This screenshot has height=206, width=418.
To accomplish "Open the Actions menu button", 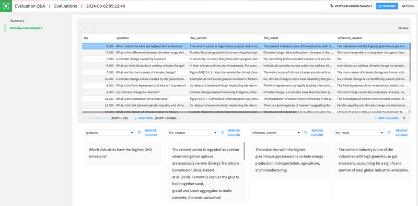I will point(408,6).
